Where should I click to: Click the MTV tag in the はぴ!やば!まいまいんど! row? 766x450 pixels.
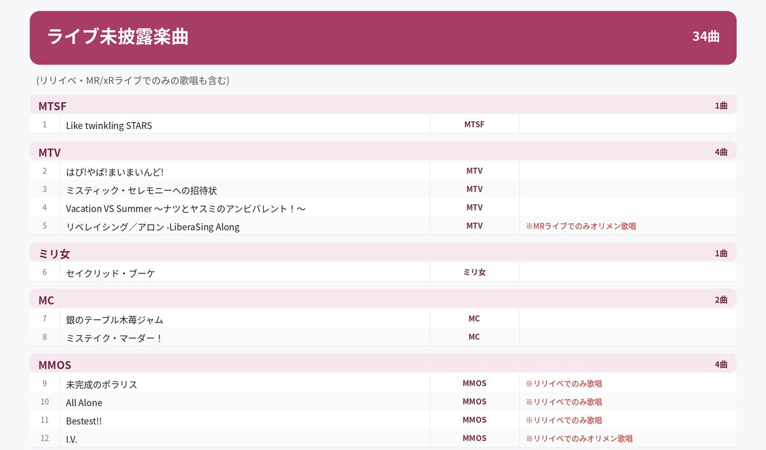474,171
